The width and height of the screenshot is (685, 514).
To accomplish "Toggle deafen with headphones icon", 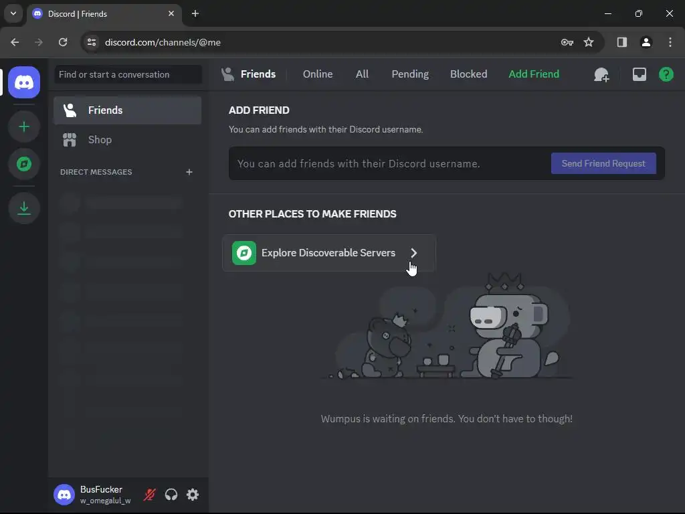I will (171, 495).
